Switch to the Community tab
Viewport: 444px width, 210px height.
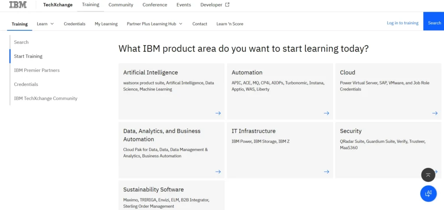pos(121,5)
